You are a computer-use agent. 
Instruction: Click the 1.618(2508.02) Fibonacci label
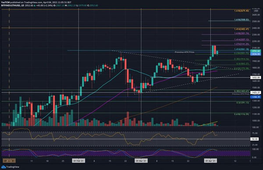[242, 20]
